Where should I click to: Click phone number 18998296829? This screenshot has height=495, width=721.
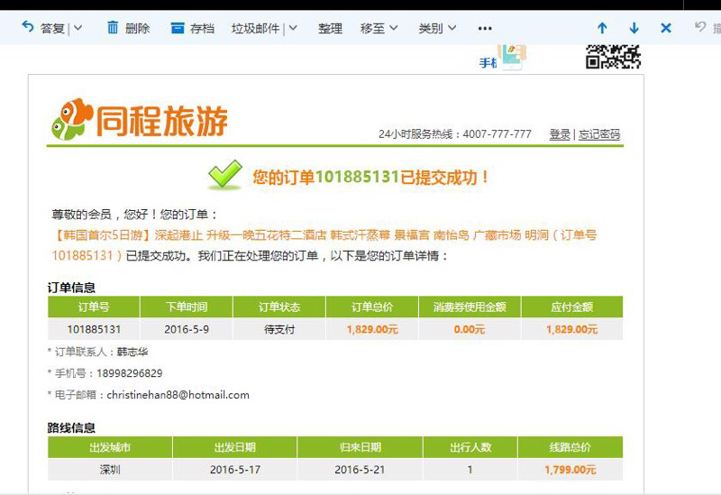coord(130,373)
